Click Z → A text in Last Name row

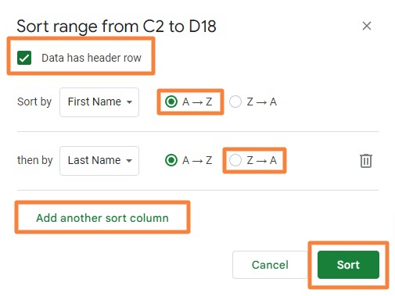(x=261, y=160)
